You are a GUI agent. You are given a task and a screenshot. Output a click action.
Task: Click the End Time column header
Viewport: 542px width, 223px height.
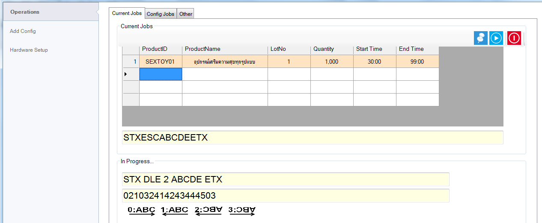tap(417, 49)
